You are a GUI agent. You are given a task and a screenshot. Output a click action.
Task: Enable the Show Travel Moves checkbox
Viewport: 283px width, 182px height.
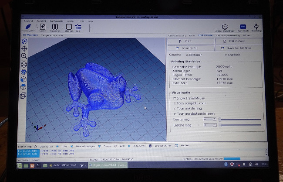[x=175, y=98]
